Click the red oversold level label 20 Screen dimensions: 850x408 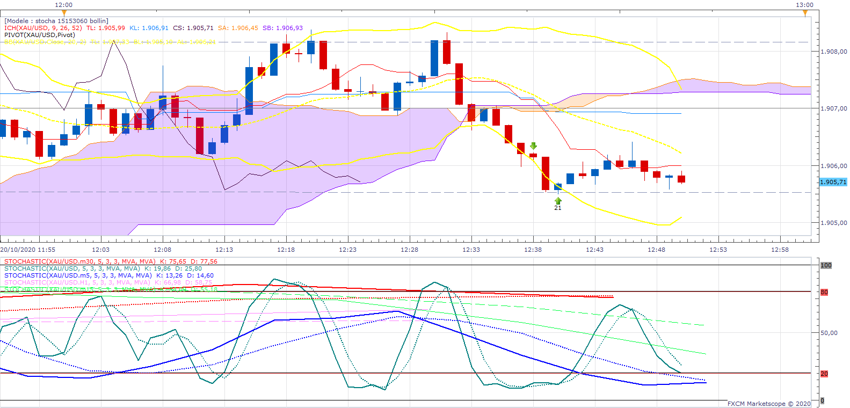pyautogui.click(x=824, y=374)
